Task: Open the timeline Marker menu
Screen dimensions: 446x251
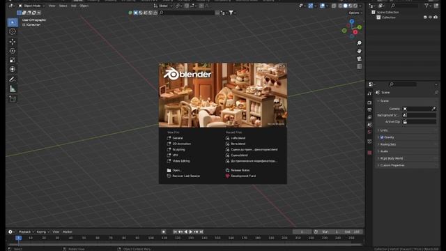Action: click(x=68, y=232)
